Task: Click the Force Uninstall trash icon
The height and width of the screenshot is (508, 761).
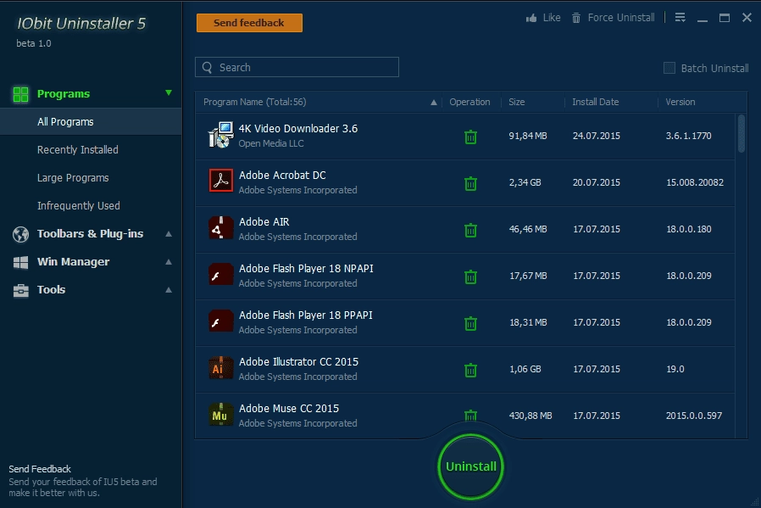Action: pyautogui.click(x=576, y=18)
